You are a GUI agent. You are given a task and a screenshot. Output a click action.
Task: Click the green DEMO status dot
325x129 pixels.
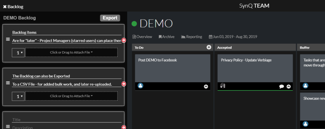134,24
